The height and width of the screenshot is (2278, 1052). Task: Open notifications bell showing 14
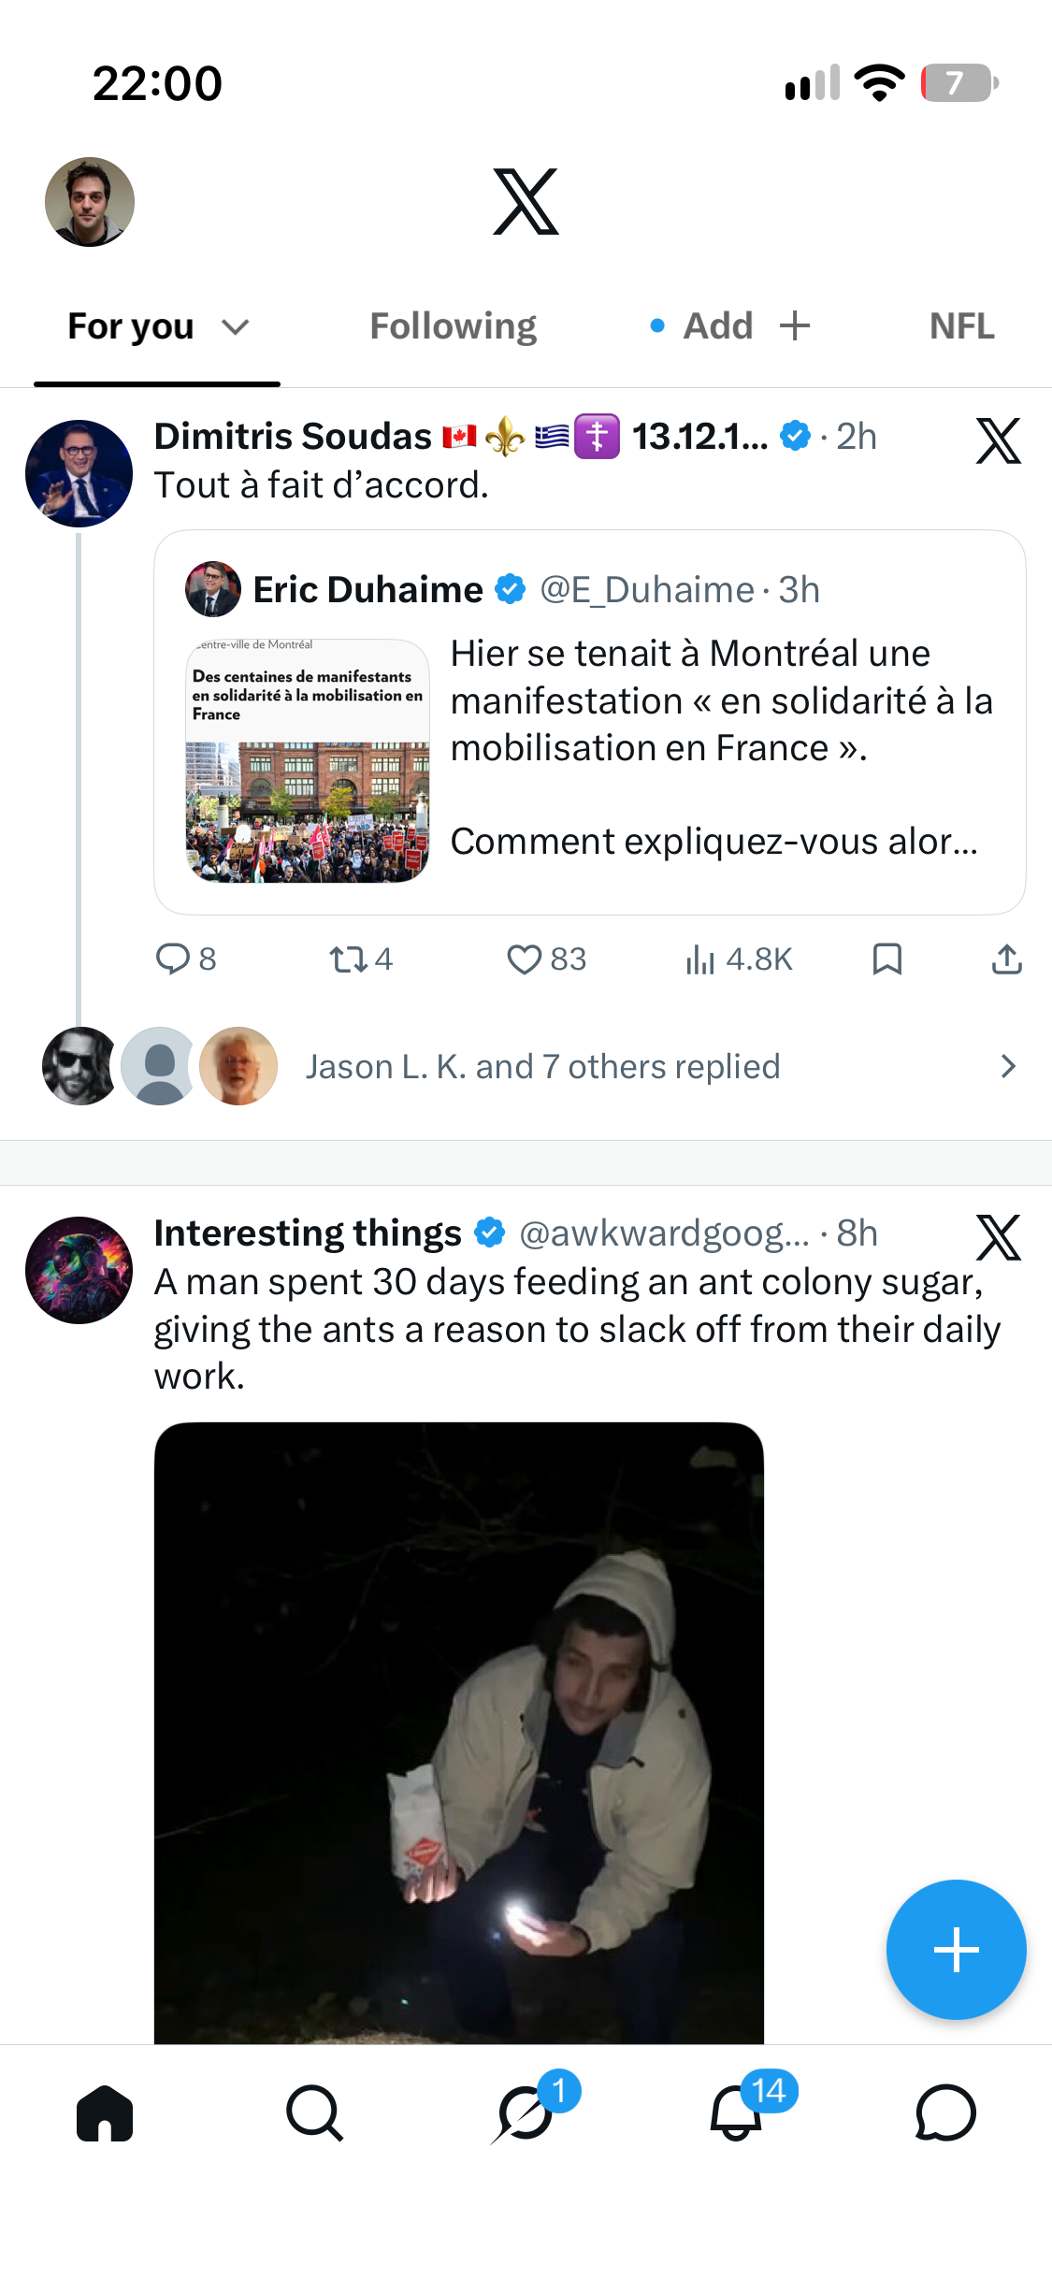pos(736,2112)
